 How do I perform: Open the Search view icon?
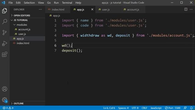[x=5, y=22]
